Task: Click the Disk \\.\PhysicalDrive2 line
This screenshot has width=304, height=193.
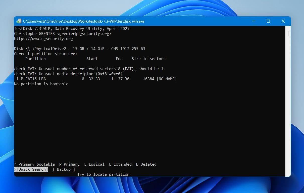Action: coord(80,49)
